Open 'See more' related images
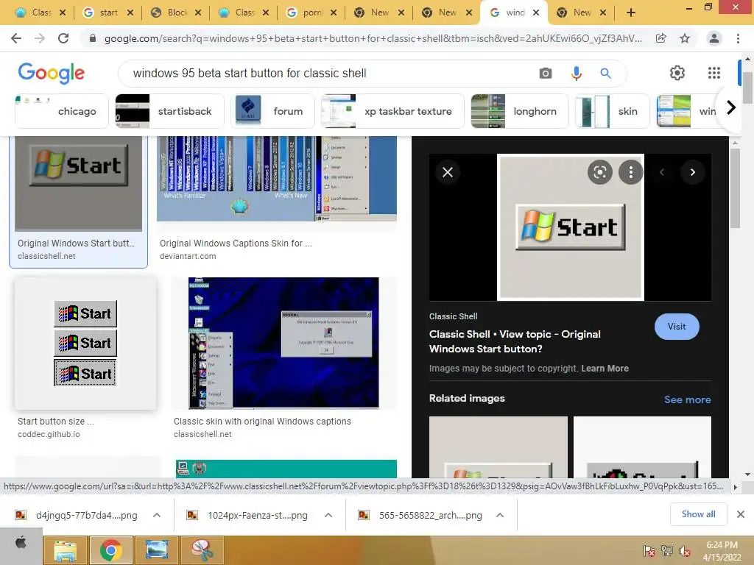This screenshot has height=565, width=754. [687, 399]
